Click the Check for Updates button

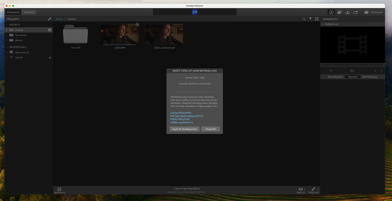184,129
